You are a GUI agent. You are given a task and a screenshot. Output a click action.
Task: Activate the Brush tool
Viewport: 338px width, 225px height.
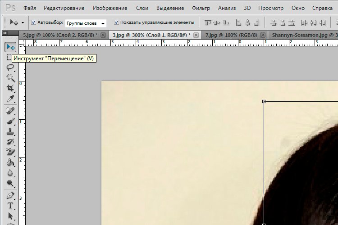click(10, 121)
